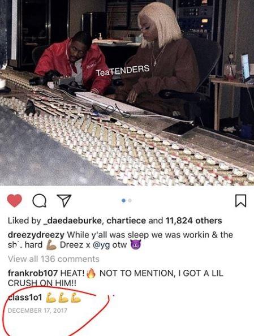Expand View all 136 comments
The height and width of the screenshot is (336, 254).
[x=54, y=259]
